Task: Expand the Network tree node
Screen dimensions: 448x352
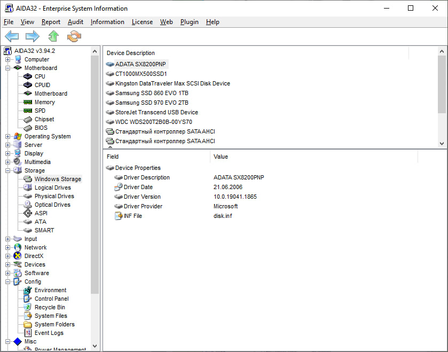Action: coord(7,247)
